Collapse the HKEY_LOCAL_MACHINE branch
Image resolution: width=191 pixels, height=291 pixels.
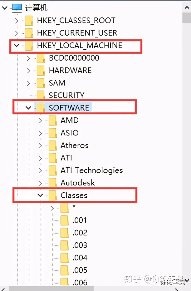coord(17,45)
